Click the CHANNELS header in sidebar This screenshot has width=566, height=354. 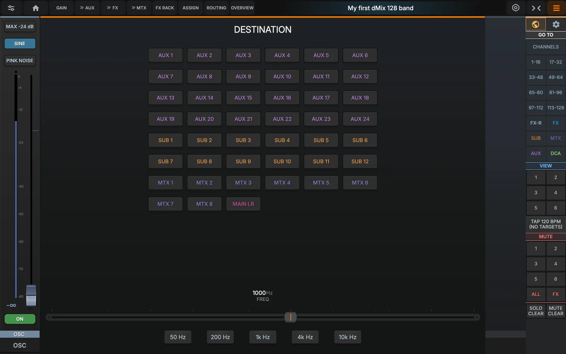(546, 47)
